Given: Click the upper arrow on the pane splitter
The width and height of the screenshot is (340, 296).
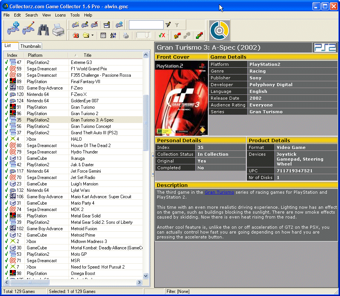Looking at the screenshot, I should point(153,156).
